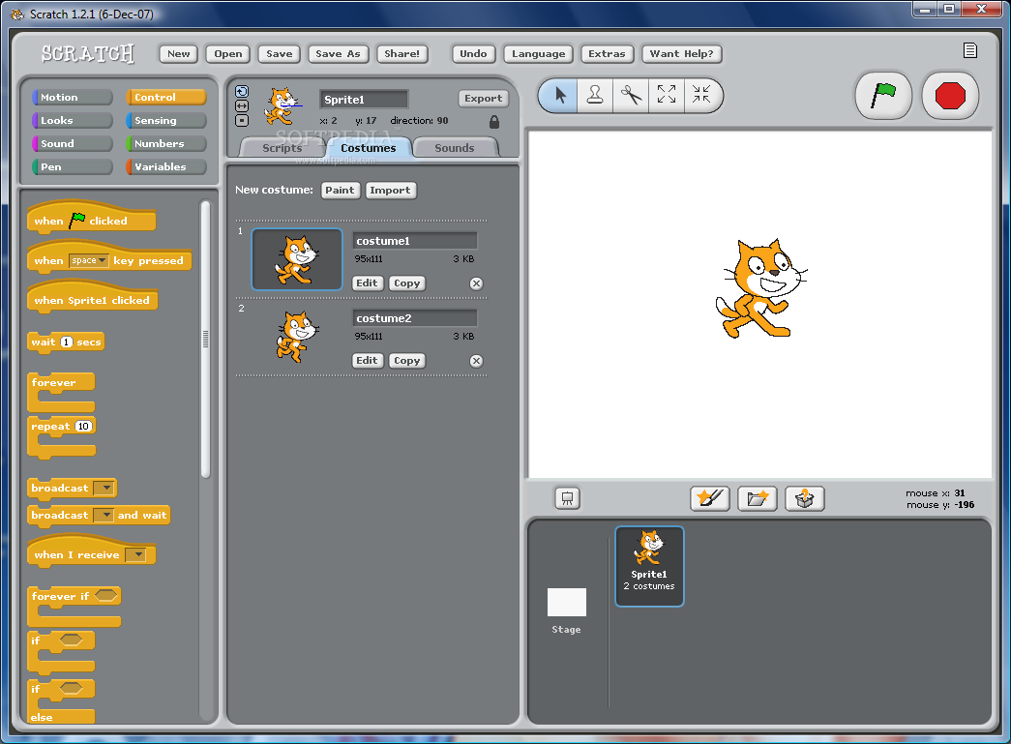Toggle the sprite padlock icon

[494, 121]
